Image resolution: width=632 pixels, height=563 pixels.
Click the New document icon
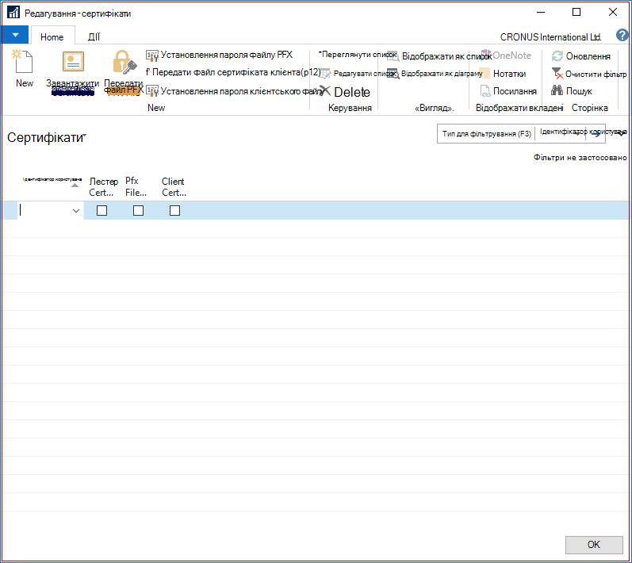point(23,62)
